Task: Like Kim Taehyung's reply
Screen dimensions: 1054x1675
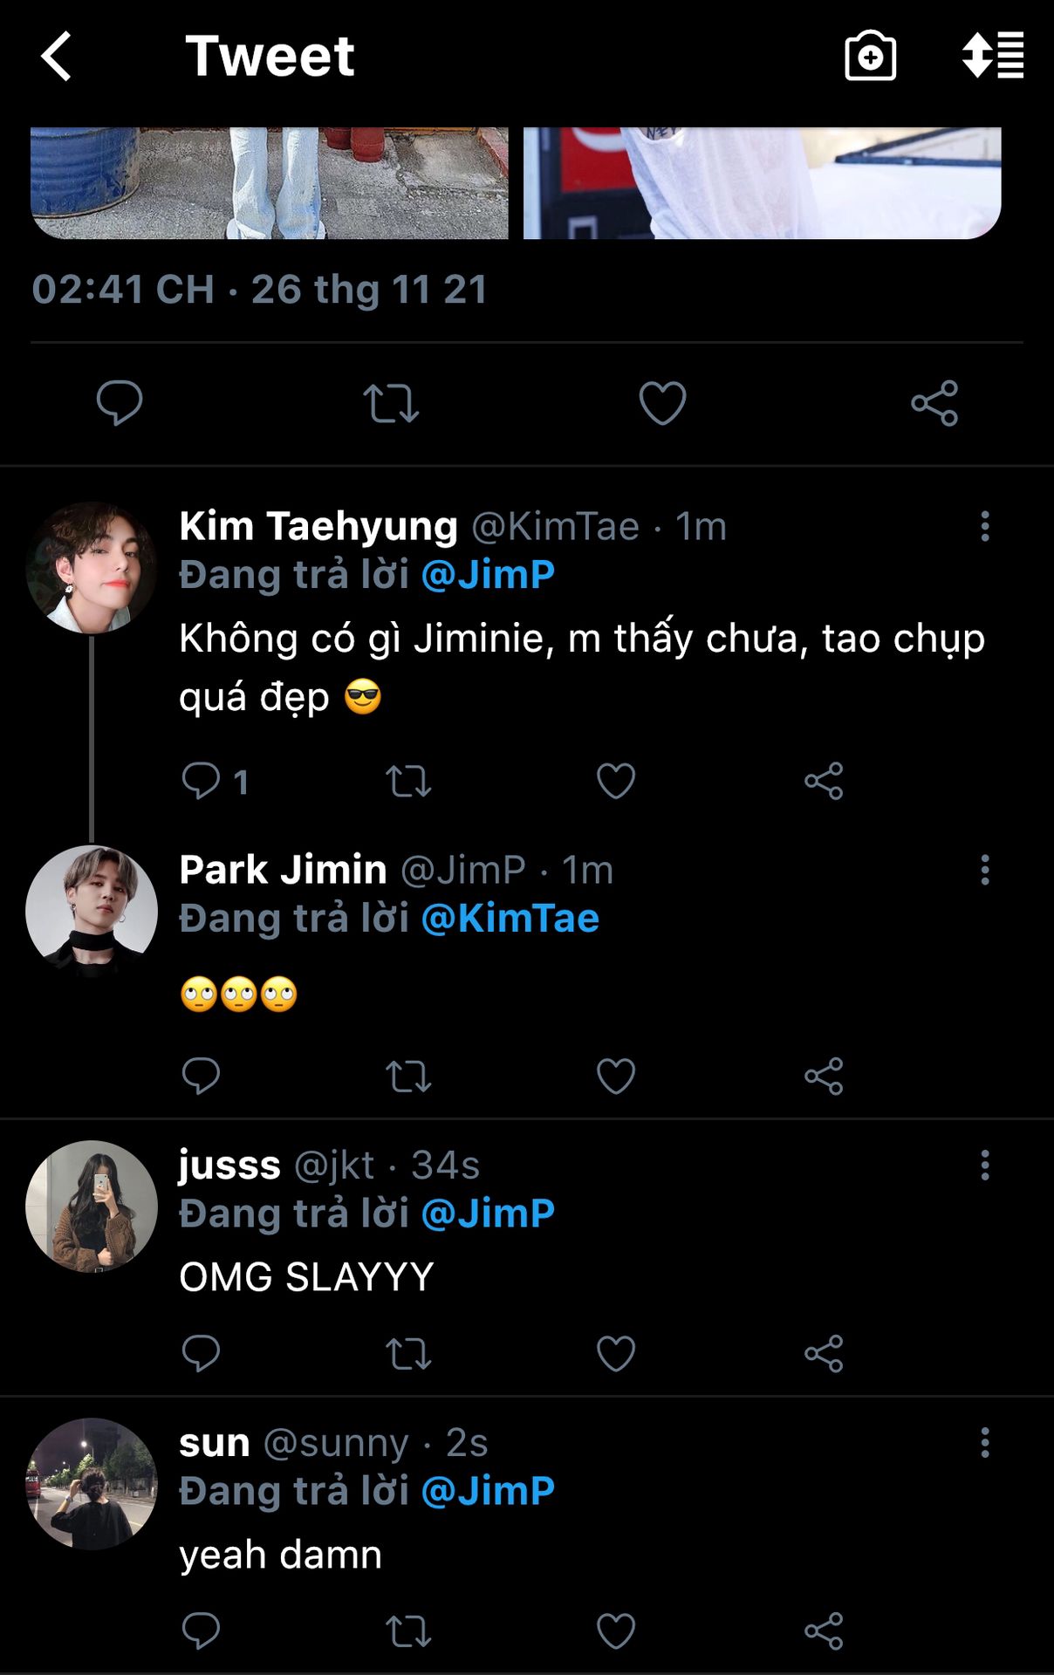Action: [616, 781]
